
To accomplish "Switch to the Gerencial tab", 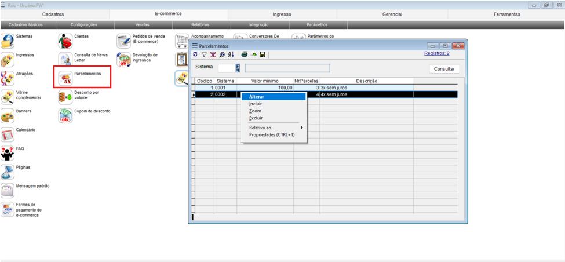I will [x=392, y=14].
